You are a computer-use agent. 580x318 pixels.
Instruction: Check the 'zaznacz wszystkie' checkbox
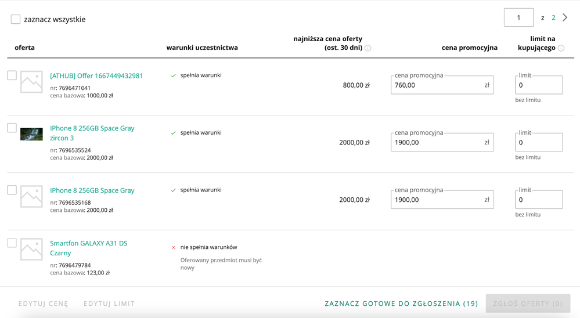coord(16,19)
